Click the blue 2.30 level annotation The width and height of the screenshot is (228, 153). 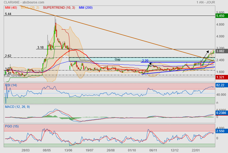point(145,61)
